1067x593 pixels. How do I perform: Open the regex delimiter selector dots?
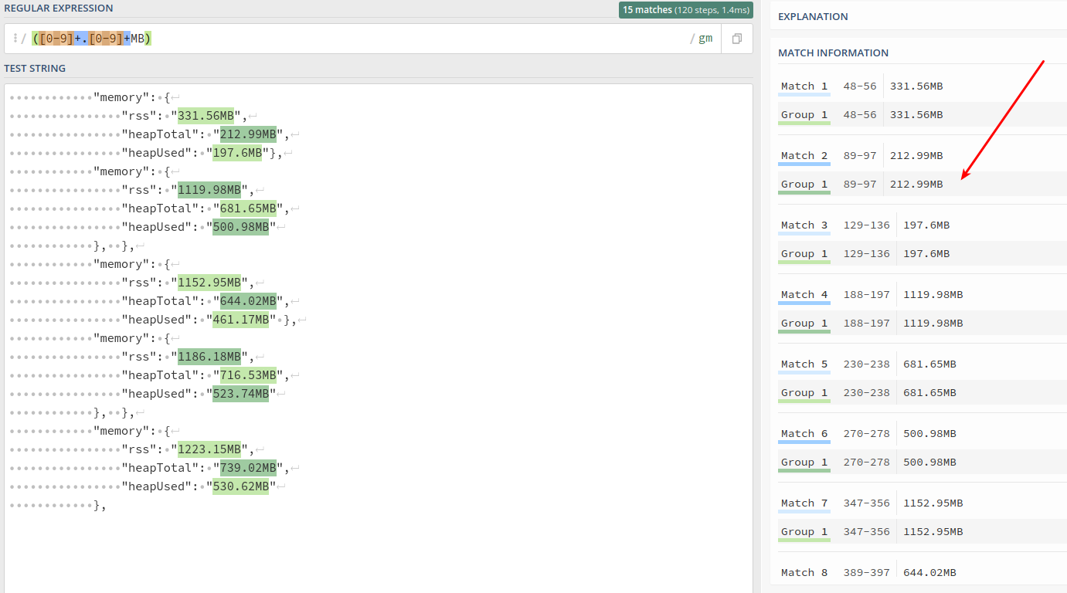tap(15, 39)
